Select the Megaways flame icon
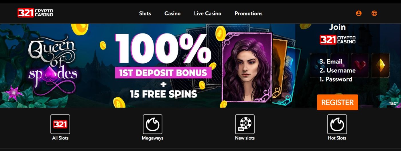401x151 pixels. tap(152, 124)
